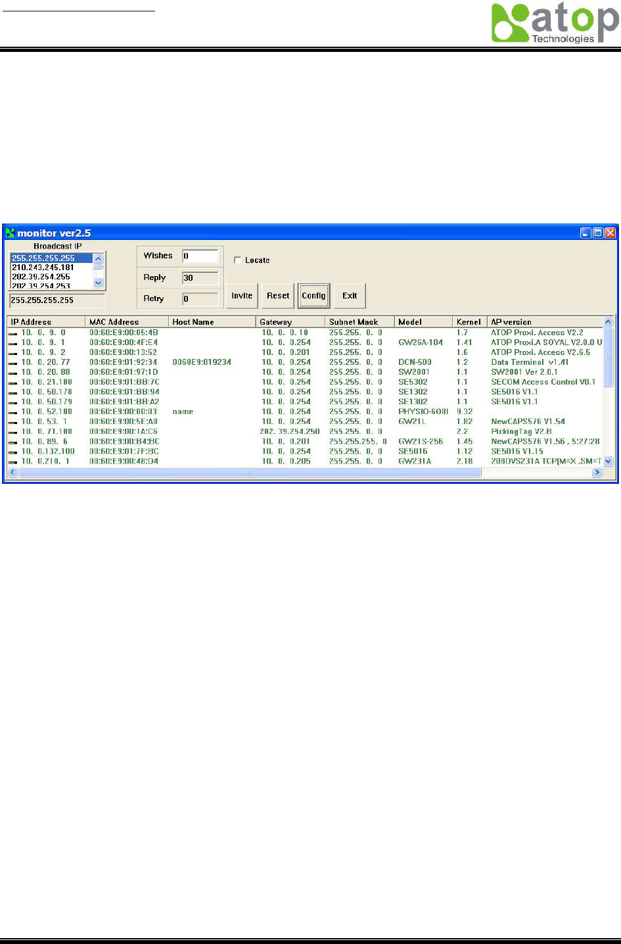Click device icon for row 10.0.20.88
Image resolution: width=621 pixels, height=944 pixels.
(x=13, y=373)
